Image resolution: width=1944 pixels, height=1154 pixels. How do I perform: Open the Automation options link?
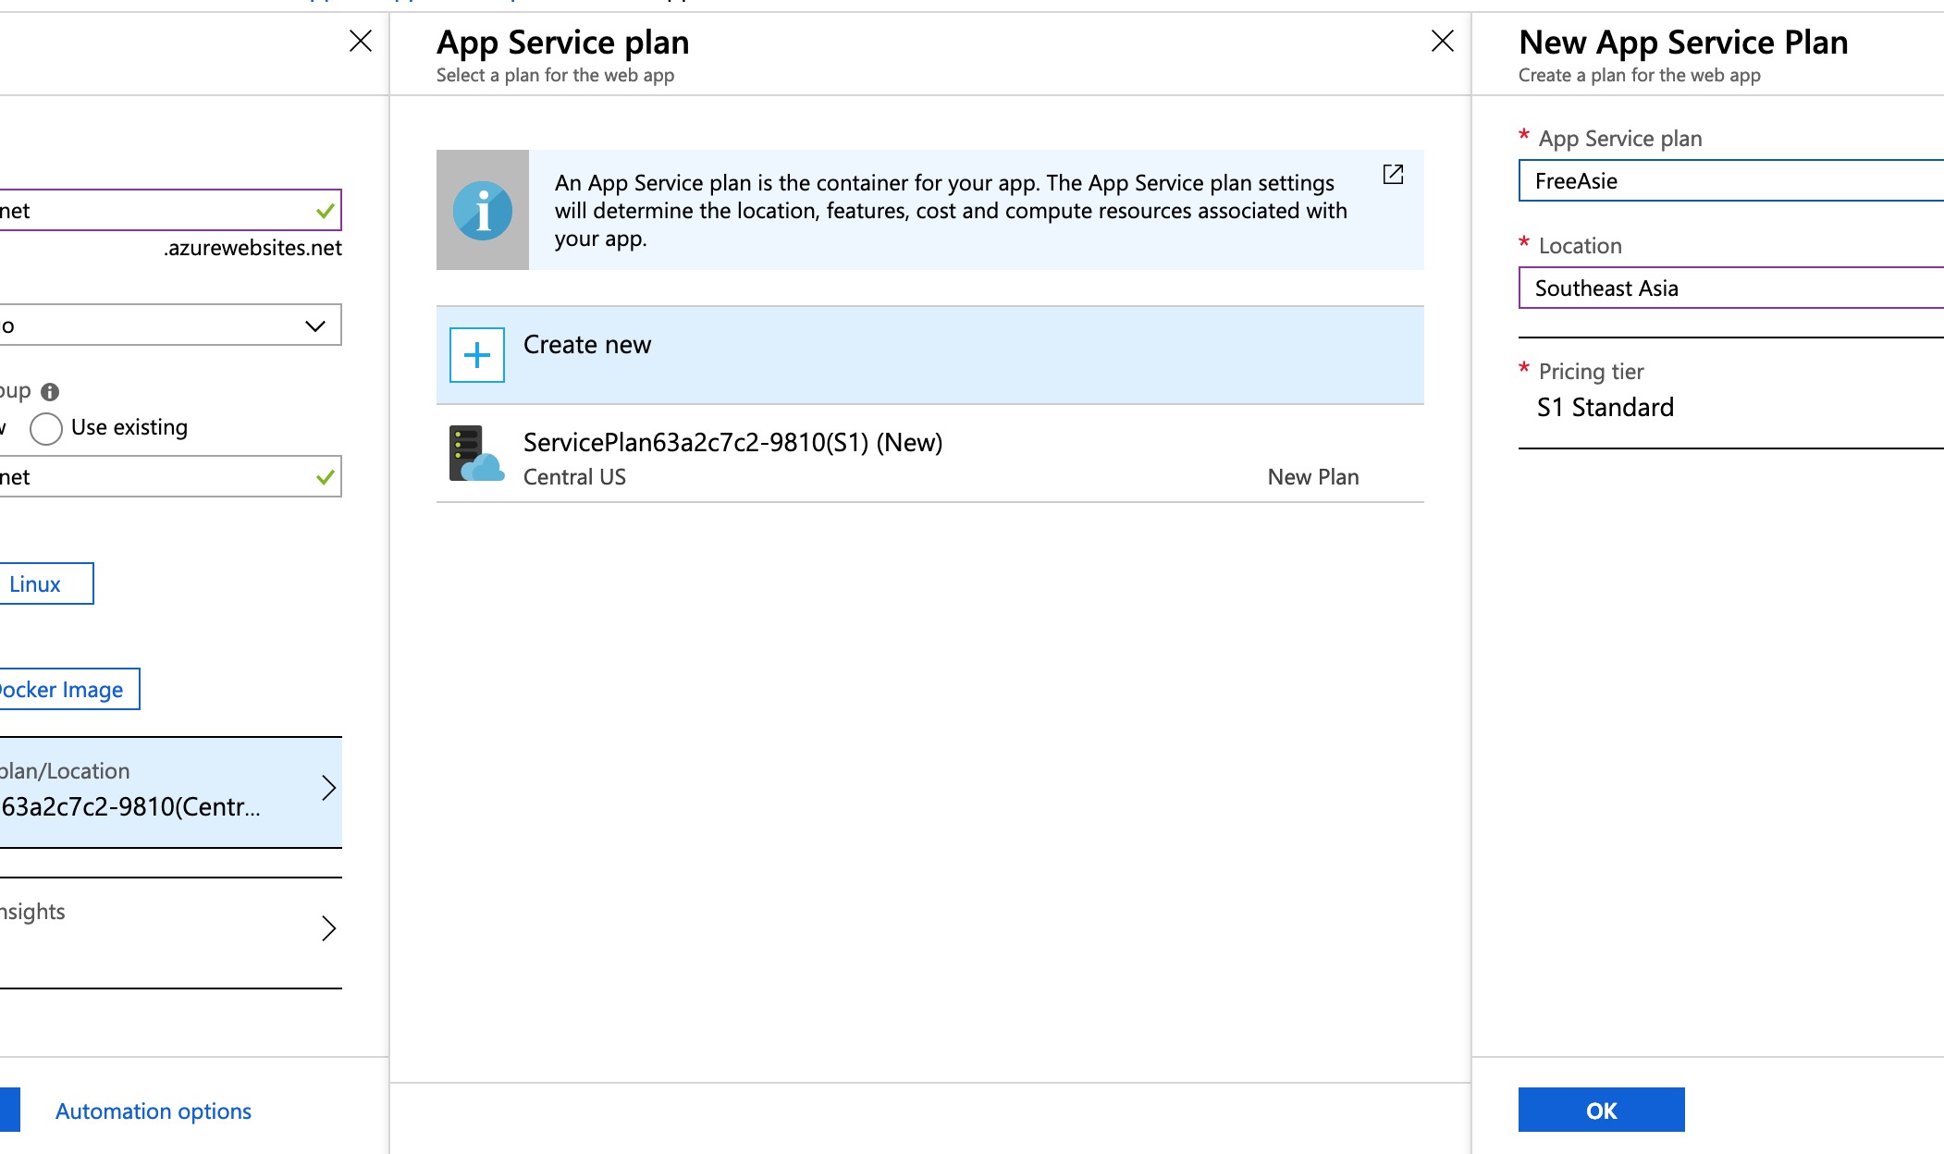154,1111
